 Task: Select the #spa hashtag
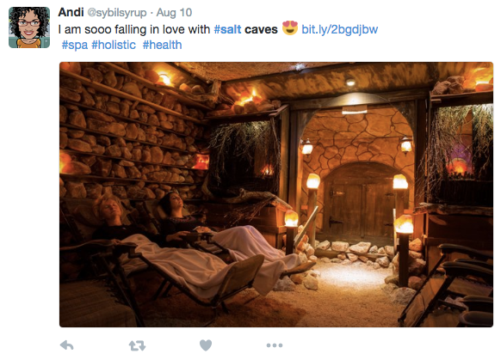click(74, 45)
